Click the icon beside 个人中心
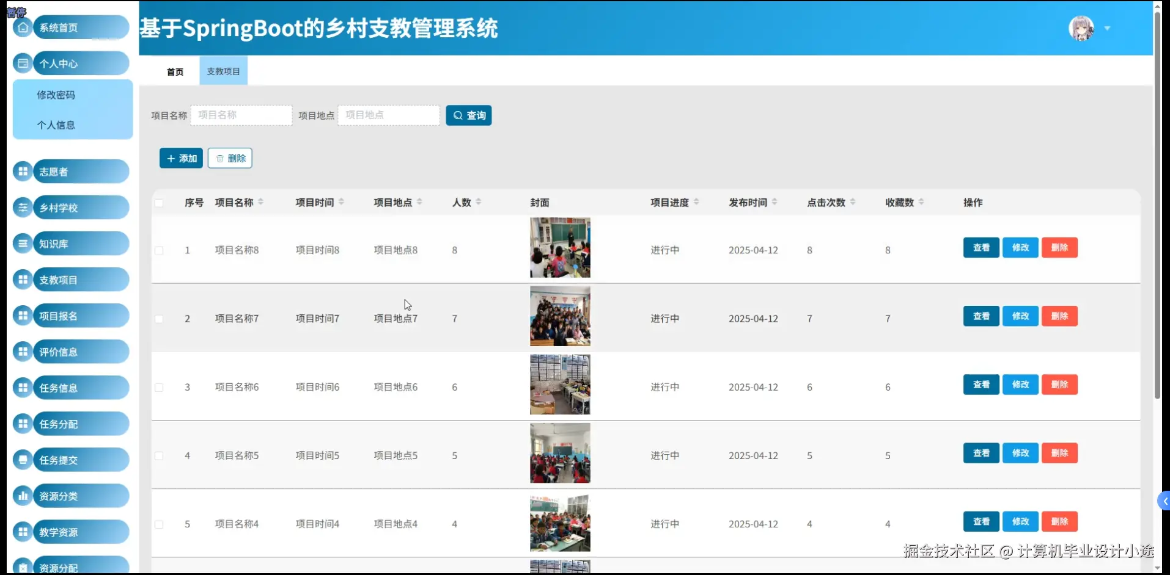The width and height of the screenshot is (1170, 575). pos(23,63)
